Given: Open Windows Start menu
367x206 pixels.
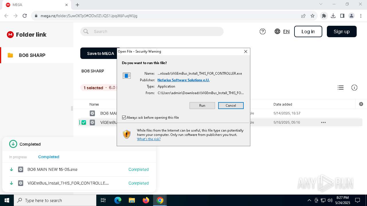Looking at the screenshot, I should tap(7, 200).
